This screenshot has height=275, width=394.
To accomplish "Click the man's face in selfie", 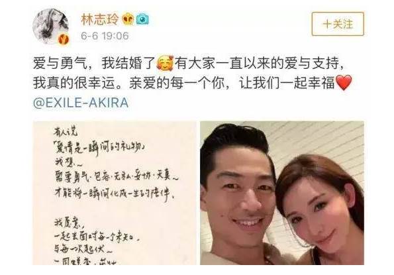I will [x=241, y=192].
